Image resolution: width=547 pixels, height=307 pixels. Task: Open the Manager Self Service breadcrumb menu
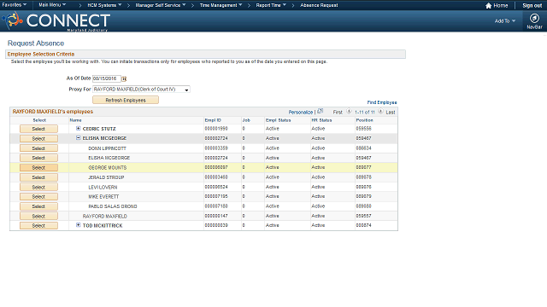point(161,5)
